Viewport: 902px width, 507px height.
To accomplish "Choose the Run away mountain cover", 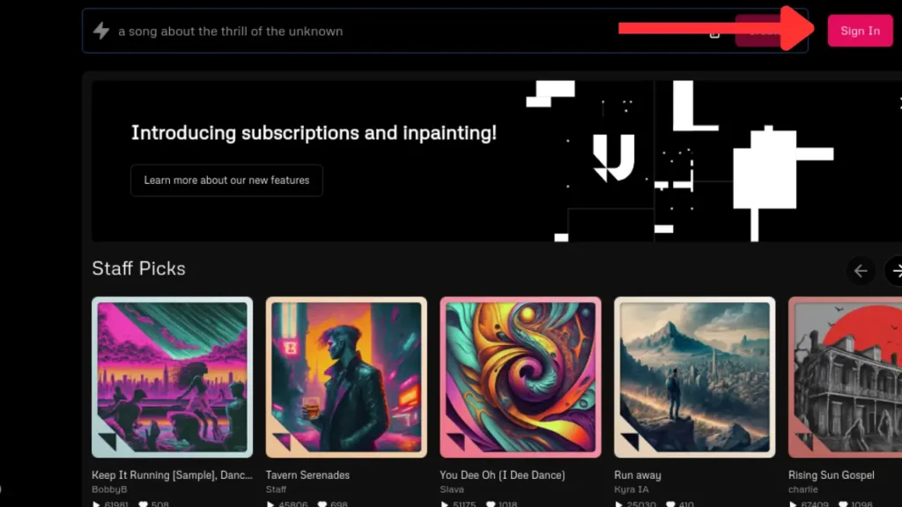I will (694, 378).
